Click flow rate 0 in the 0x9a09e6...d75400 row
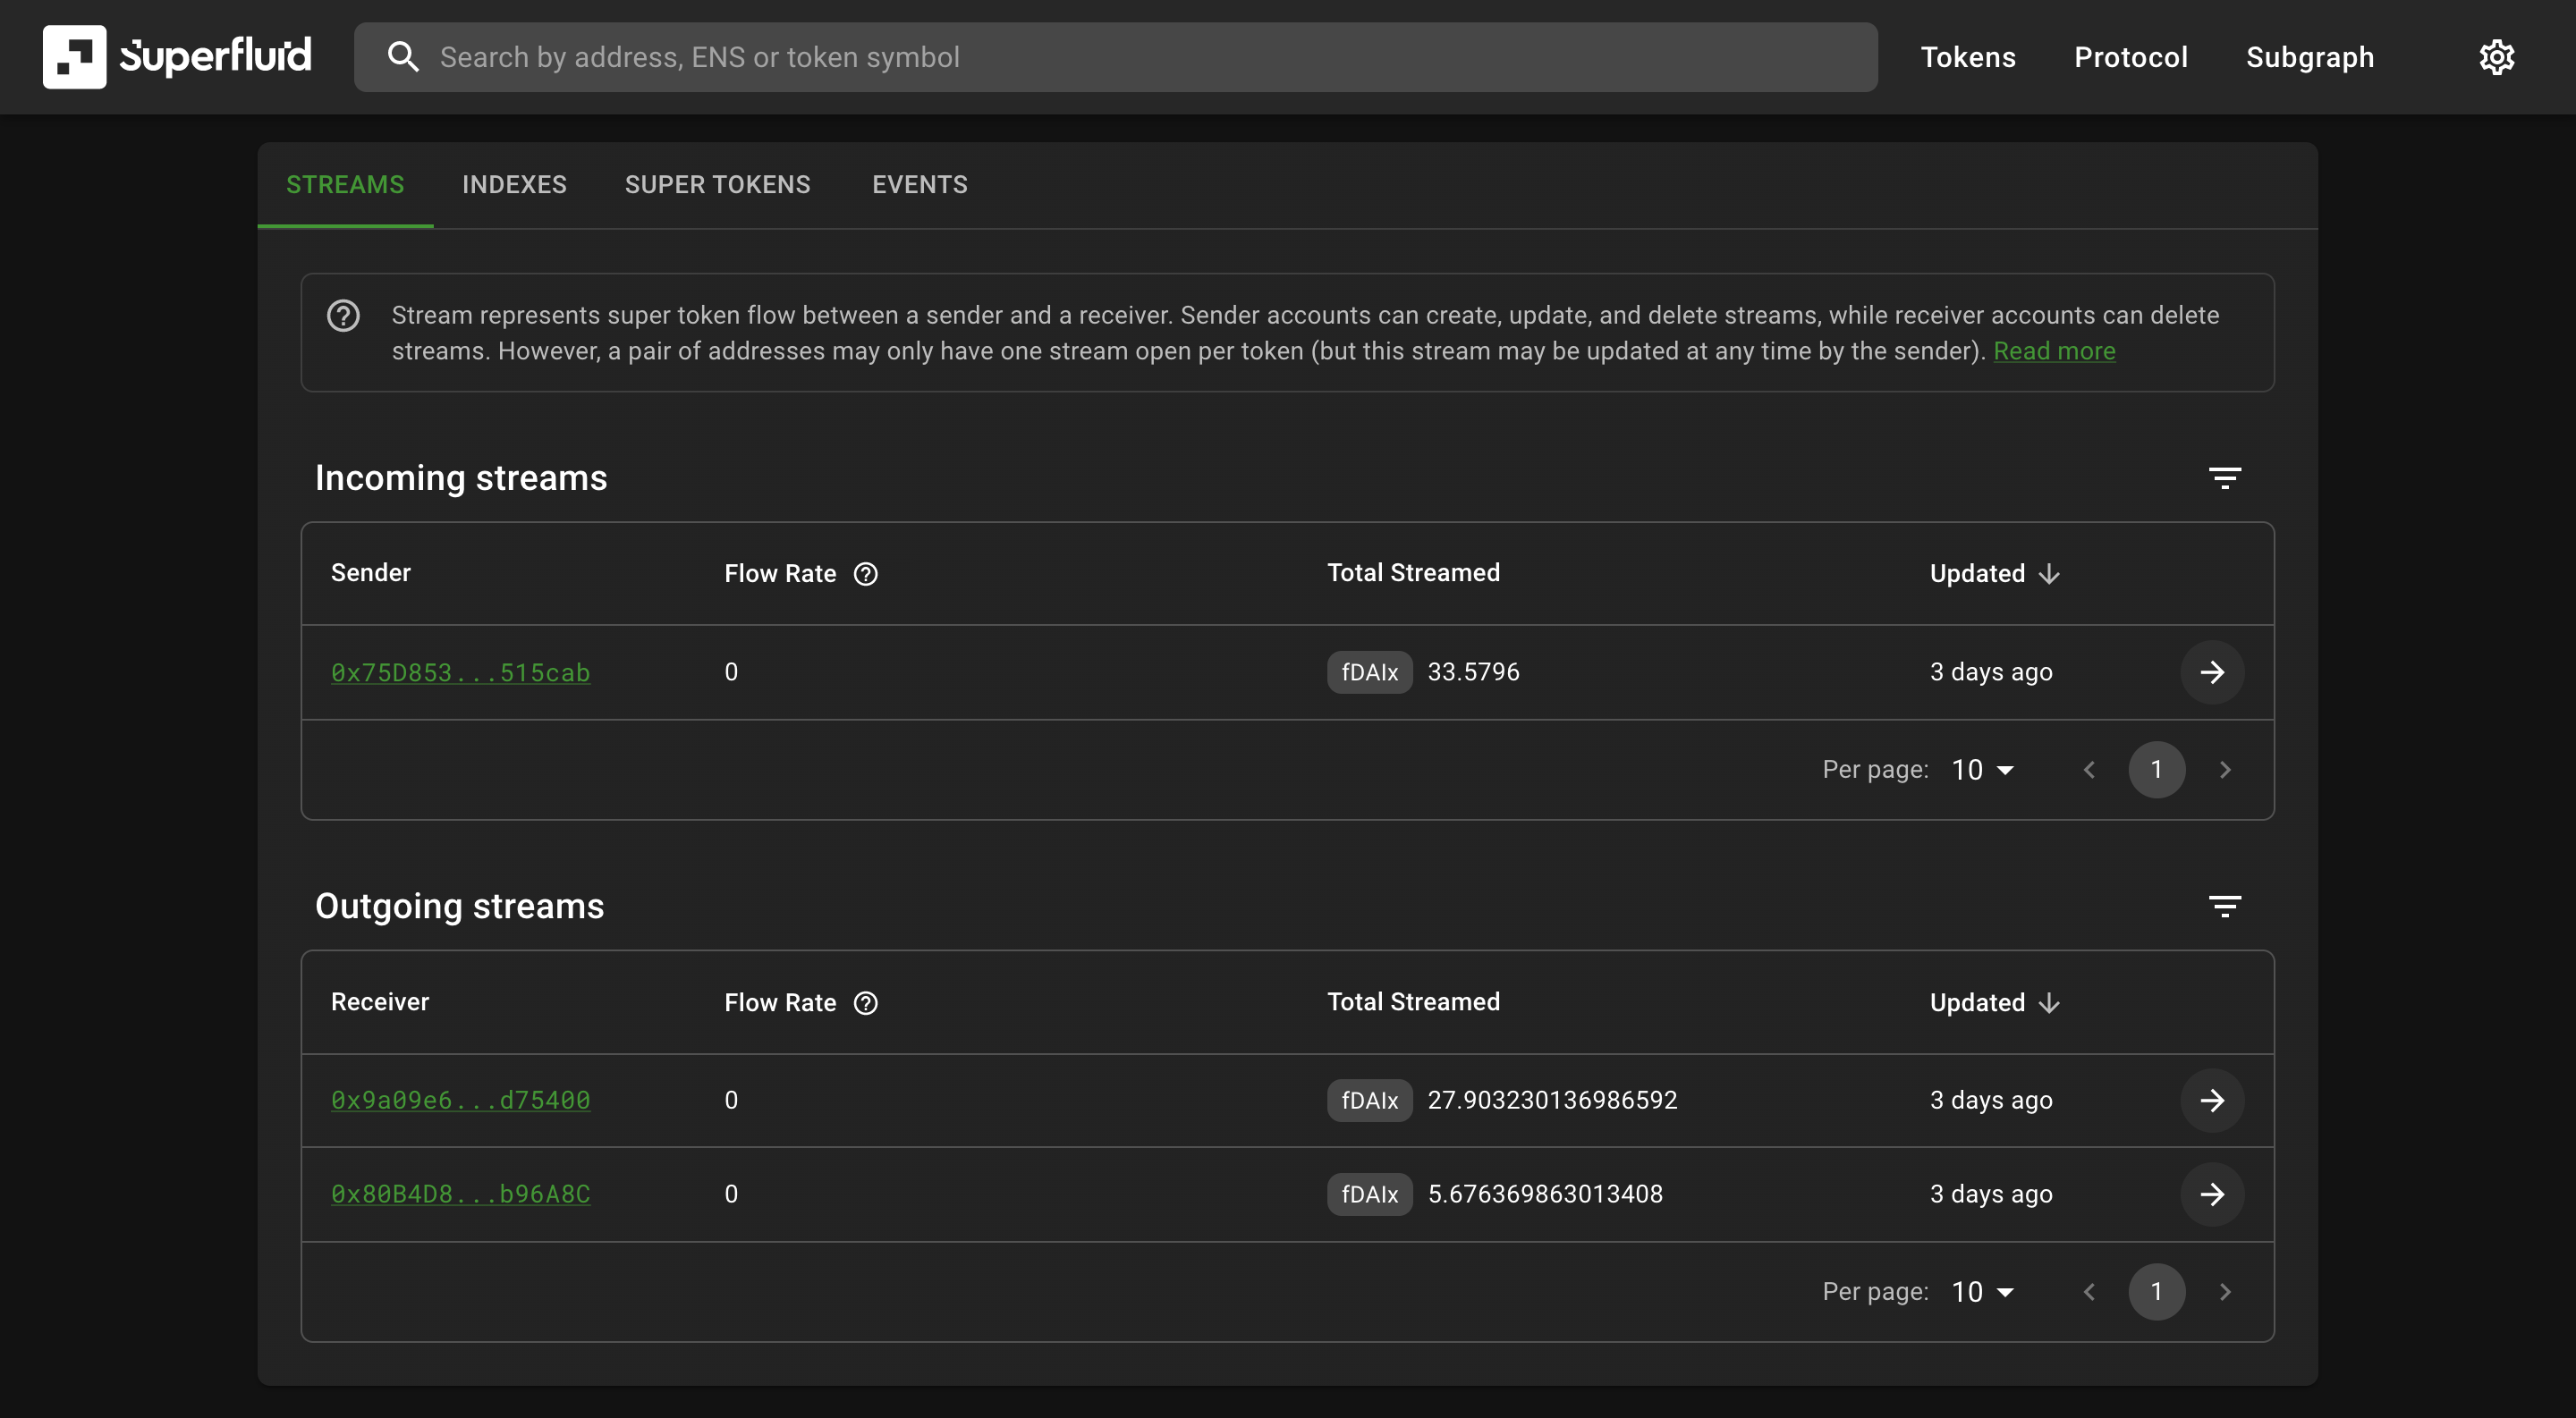 click(x=731, y=1101)
